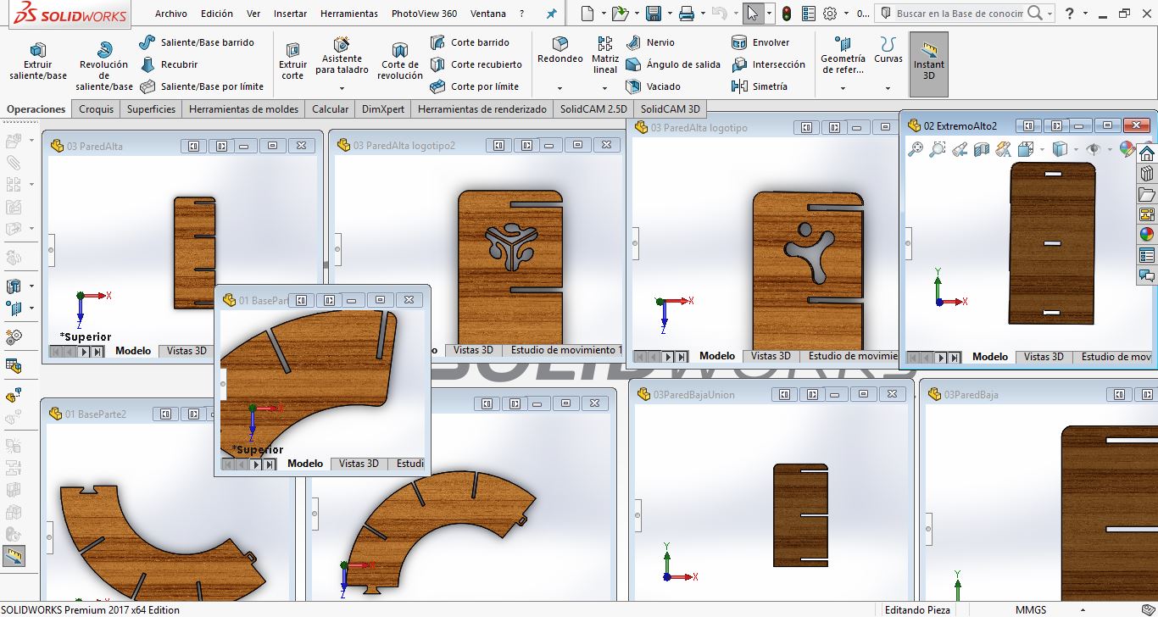This screenshot has height=617, width=1158.
Task: Select Corte de revolución
Action: coord(400,61)
